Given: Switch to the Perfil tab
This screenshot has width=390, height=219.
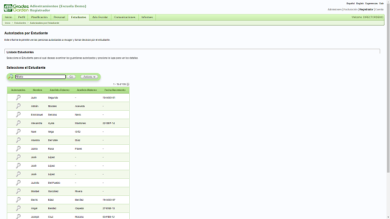Looking at the screenshot, I should point(22,17).
